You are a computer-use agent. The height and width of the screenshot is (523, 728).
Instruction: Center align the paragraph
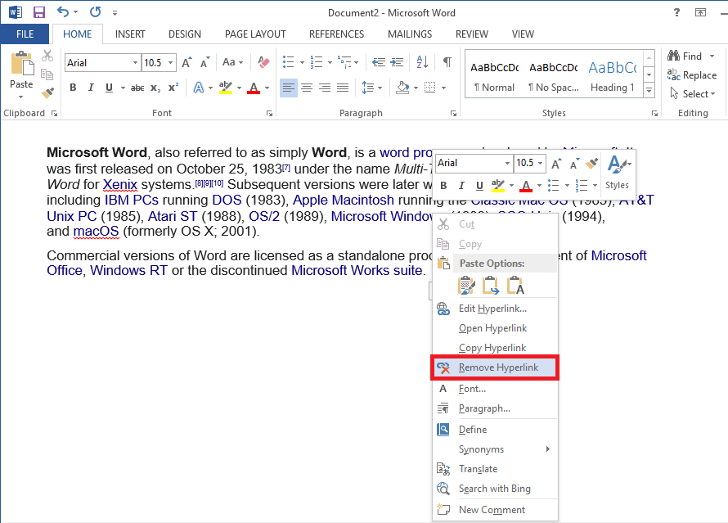307,88
